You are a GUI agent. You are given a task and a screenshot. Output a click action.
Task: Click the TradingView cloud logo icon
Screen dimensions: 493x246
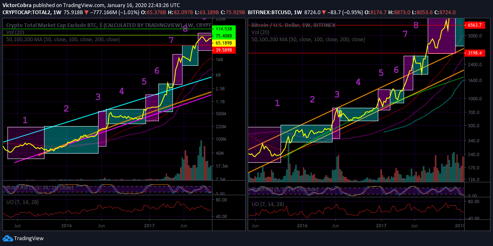(7, 239)
